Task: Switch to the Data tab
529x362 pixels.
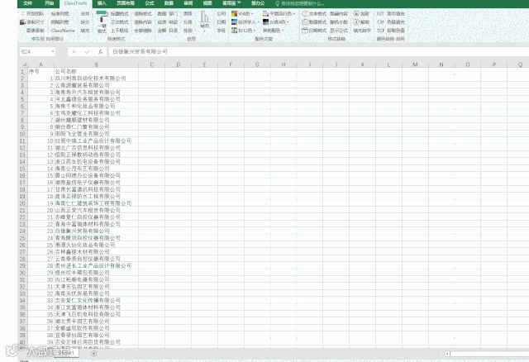Action: pos(169,3)
